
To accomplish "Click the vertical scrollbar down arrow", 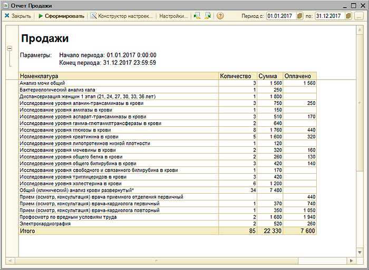I will pyautogui.click(x=360, y=252).
